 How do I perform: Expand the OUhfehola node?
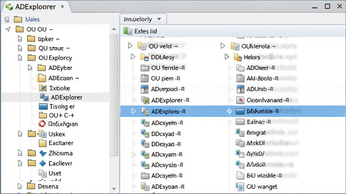click(223, 46)
